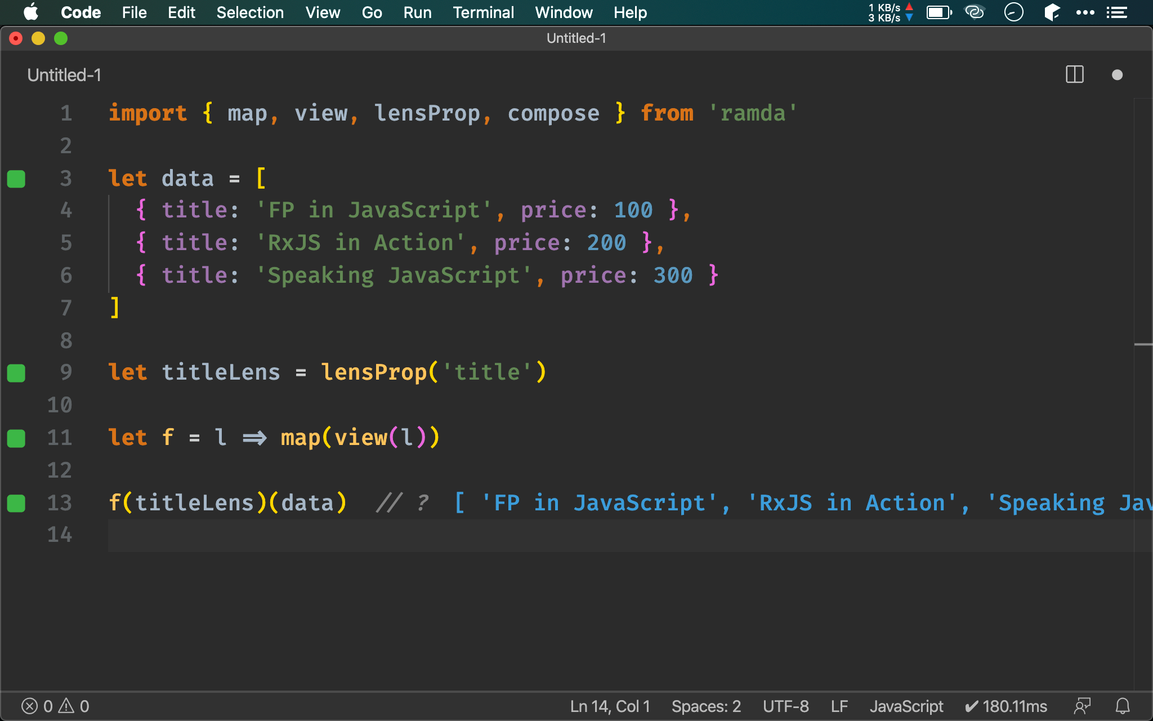Open the Terminal menu

pos(483,12)
